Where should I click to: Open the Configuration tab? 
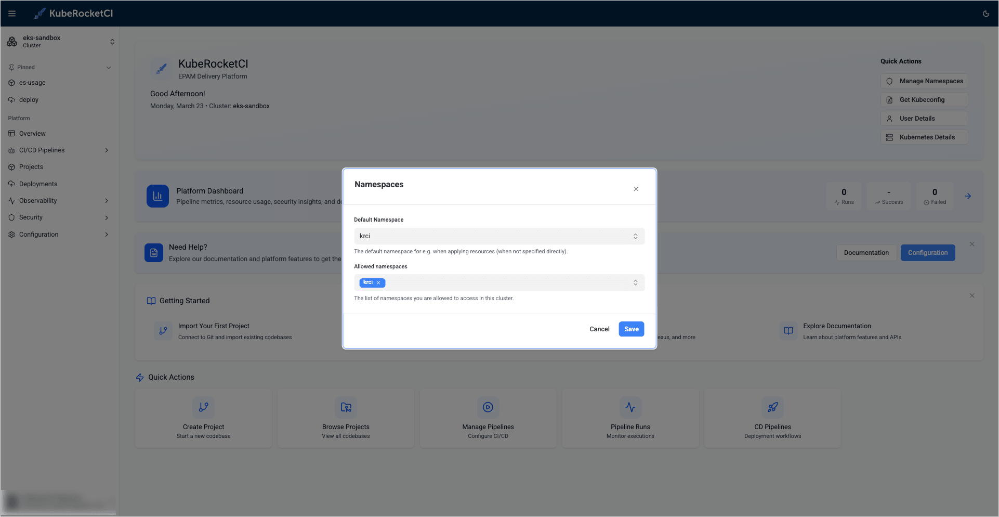coord(927,252)
